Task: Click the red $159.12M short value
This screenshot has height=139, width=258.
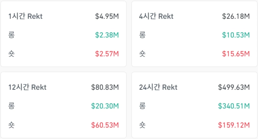Action: pos(234,124)
